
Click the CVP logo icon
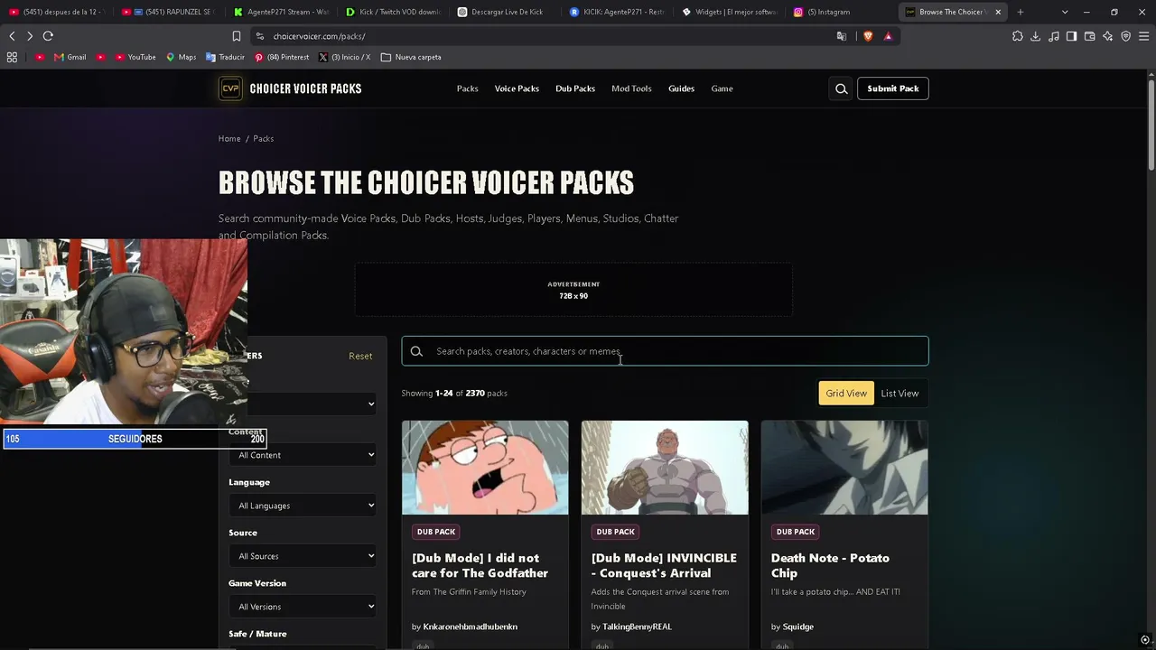(230, 88)
